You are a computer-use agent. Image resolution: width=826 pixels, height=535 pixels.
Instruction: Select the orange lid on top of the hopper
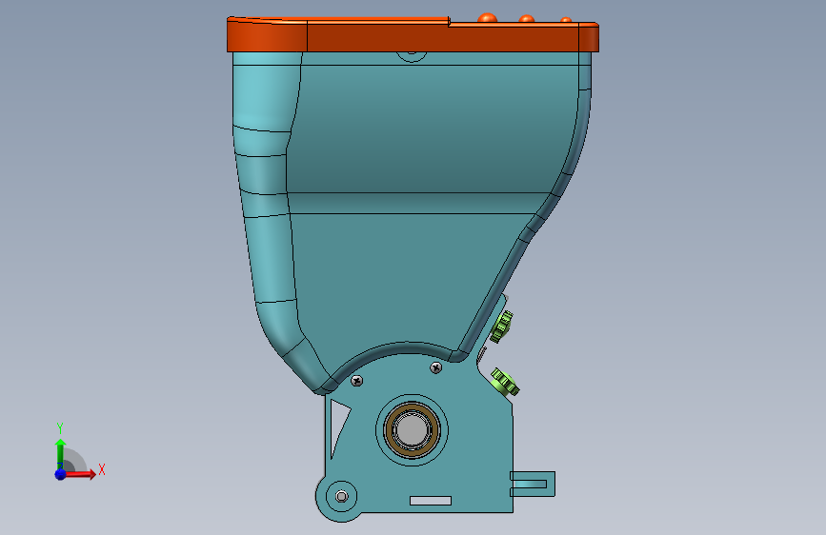413,35
